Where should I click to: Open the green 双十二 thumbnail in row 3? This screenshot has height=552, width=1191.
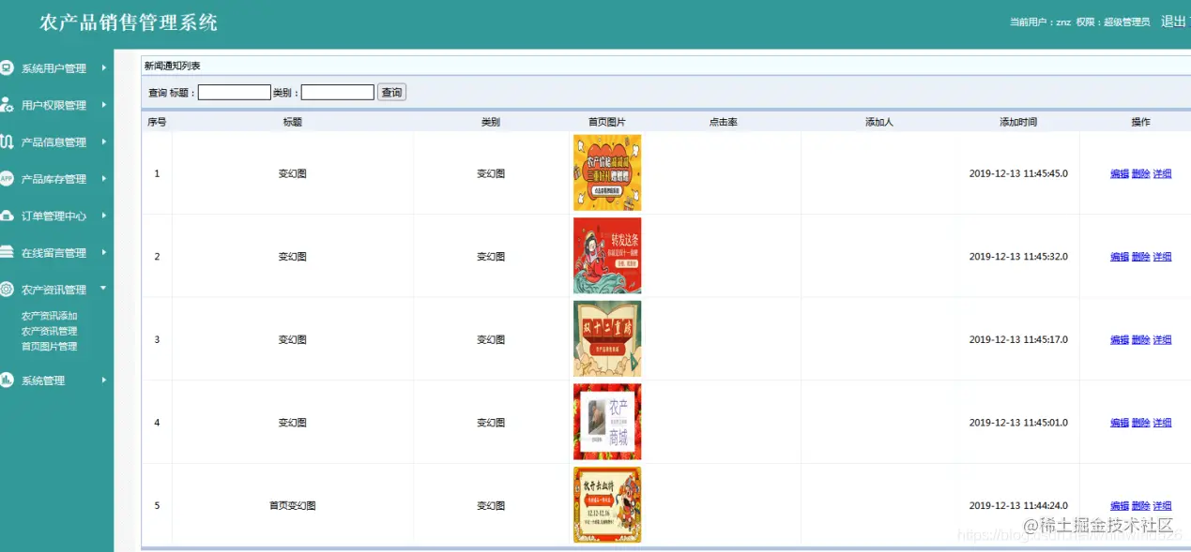coord(607,338)
